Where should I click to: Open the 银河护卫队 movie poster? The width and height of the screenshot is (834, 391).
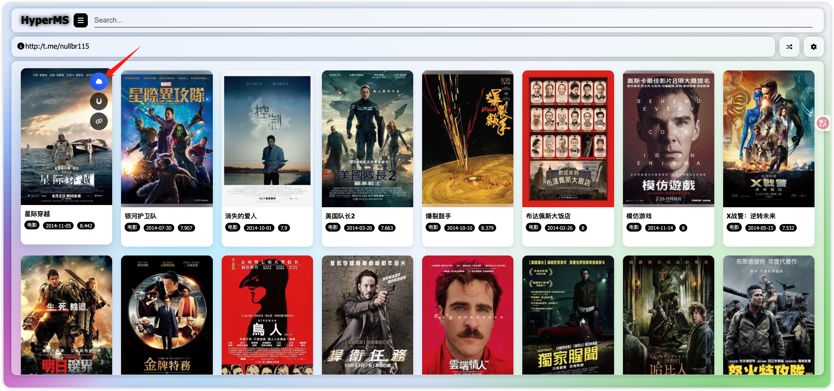pos(167,139)
